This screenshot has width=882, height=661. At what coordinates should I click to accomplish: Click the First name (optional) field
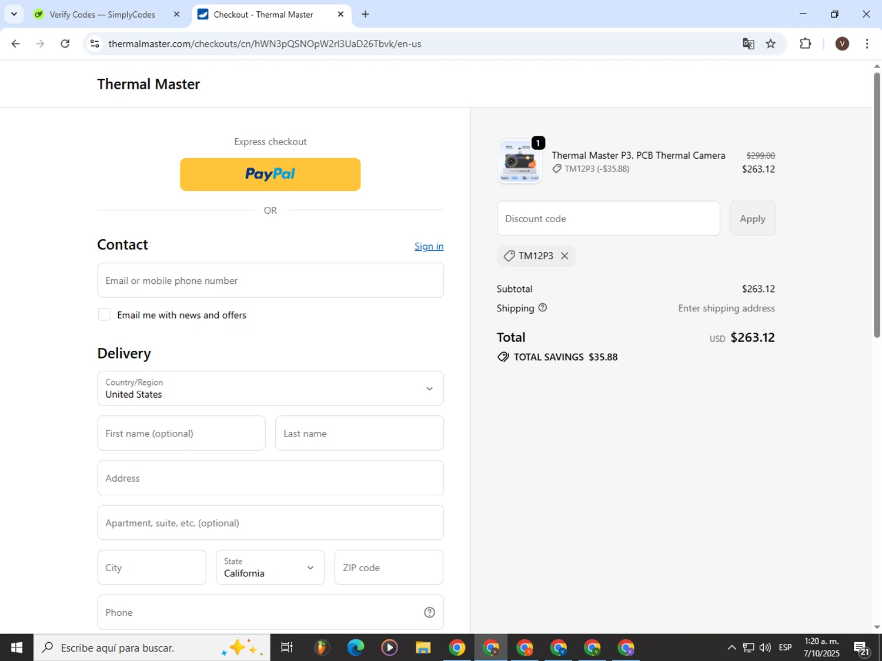pos(181,433)
